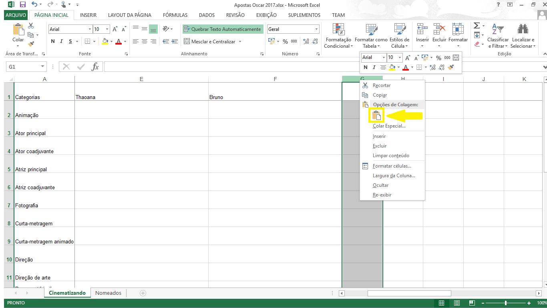Screen dimensions: 547x308
Task: Choose the paste clipboard icon under Opções de Colagem
Action: pyautogui.click(x=376, y=115)
